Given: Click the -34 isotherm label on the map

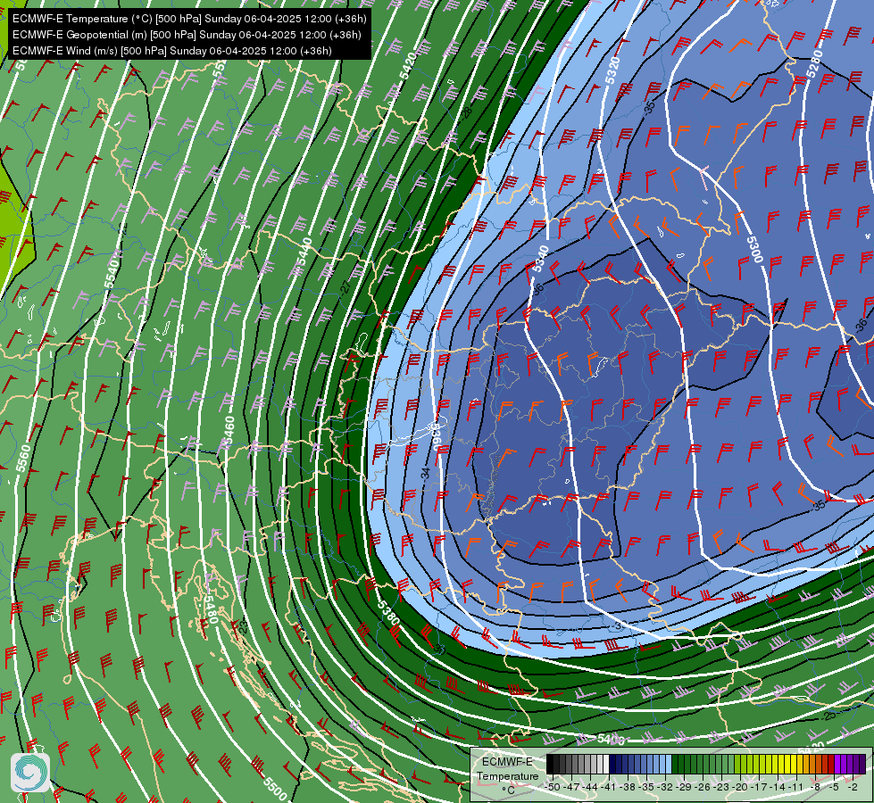Looking at the screenshot, I should [x=425, y=474].
